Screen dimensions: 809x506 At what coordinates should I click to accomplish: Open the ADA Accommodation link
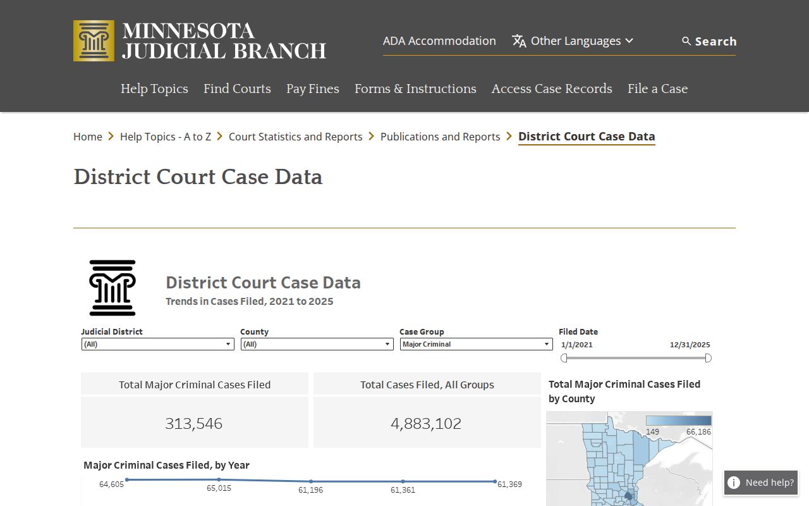tap(439, 41)
